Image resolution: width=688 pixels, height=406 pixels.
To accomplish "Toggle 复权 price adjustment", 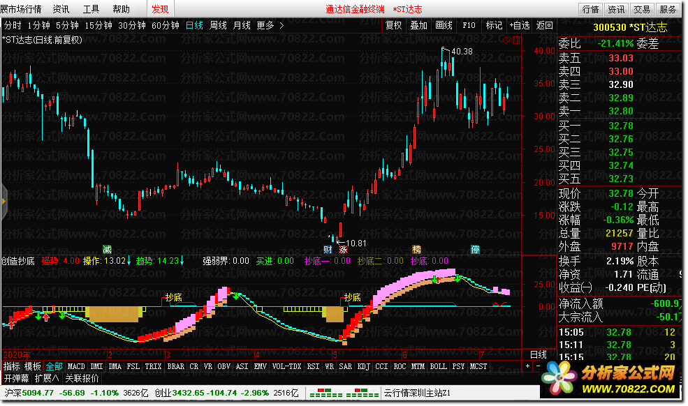I will pos(393,25).
